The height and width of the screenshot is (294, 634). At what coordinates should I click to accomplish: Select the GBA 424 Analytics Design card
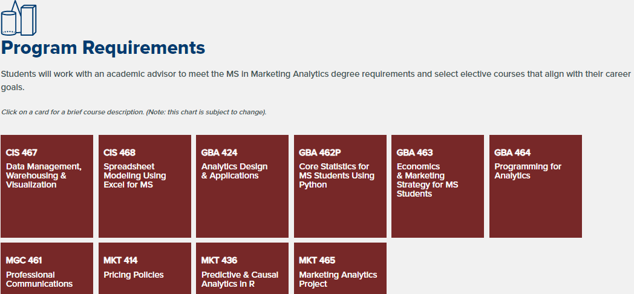click(242, 186)
